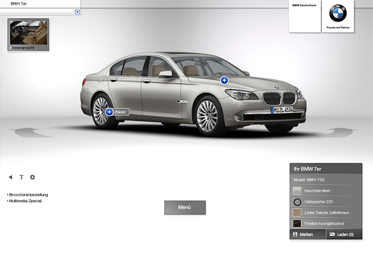The image size is (373, 280).
Task: Open the Multimedia-Special link
Action: (x=24, y=201)
